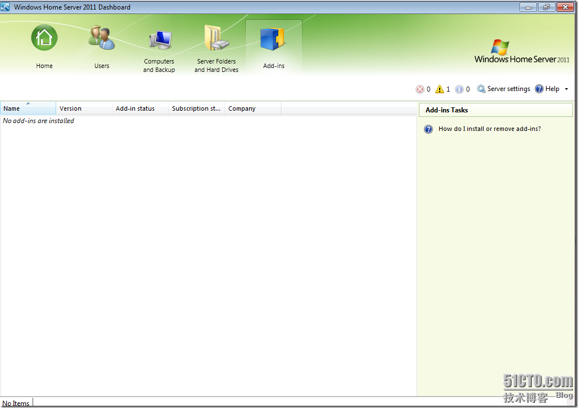Click the dashboard title bar app icon

coord(5,7)
